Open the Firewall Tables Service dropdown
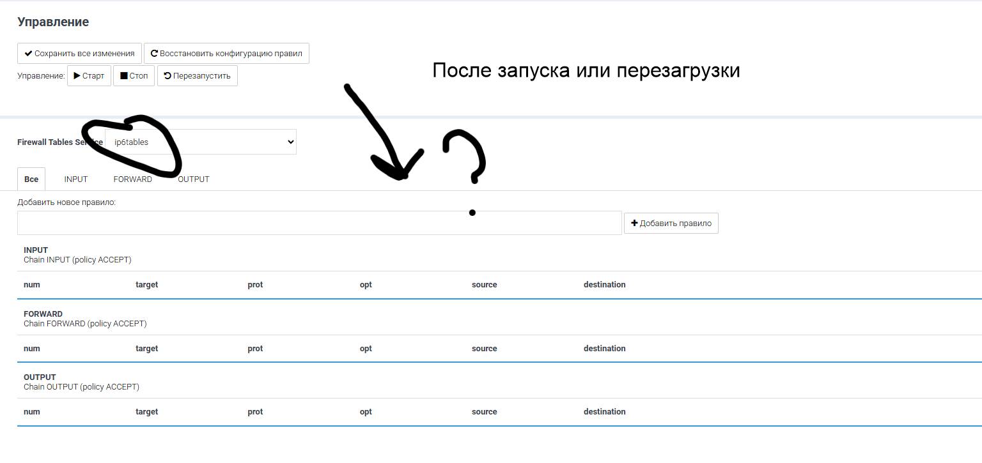 (x=200, y=142)
